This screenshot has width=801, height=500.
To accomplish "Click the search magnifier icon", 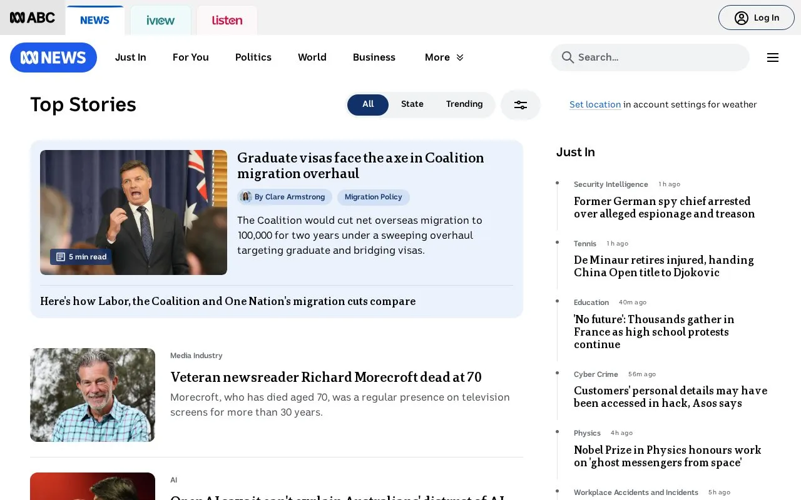I will 568,57.
